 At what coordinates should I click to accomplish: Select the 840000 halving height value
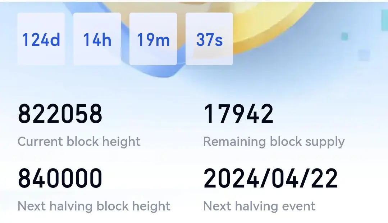(x=60, y=178)
